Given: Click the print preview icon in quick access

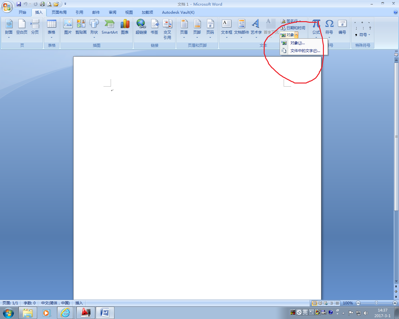Looking at the screenshot, I should tap(49, 4).
